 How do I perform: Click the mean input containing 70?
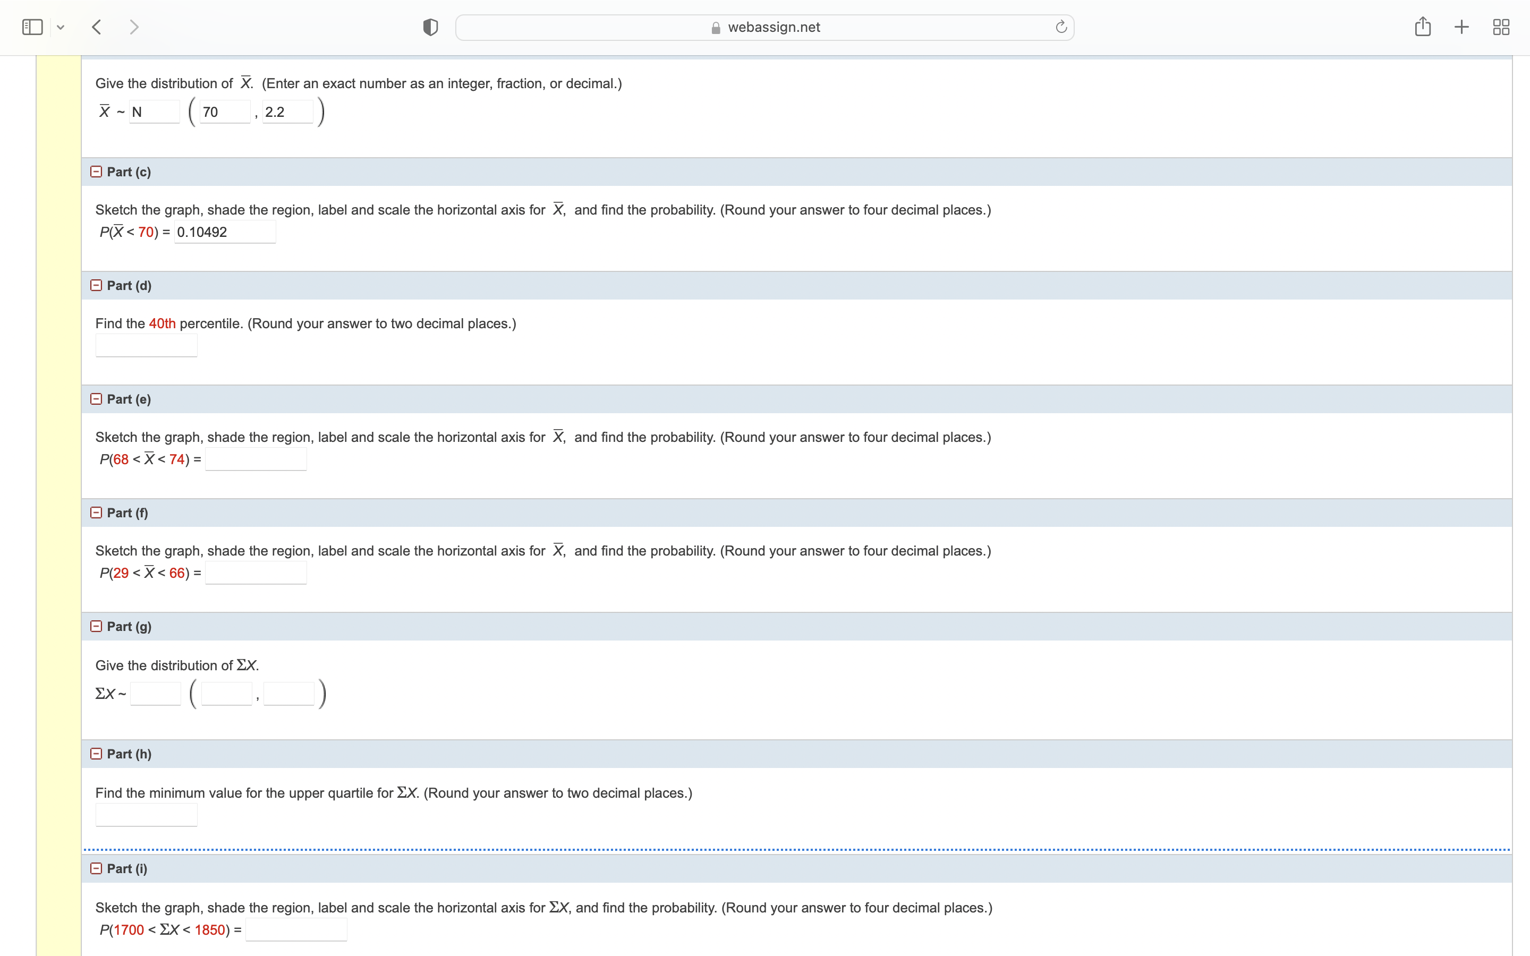coord(224,112)
